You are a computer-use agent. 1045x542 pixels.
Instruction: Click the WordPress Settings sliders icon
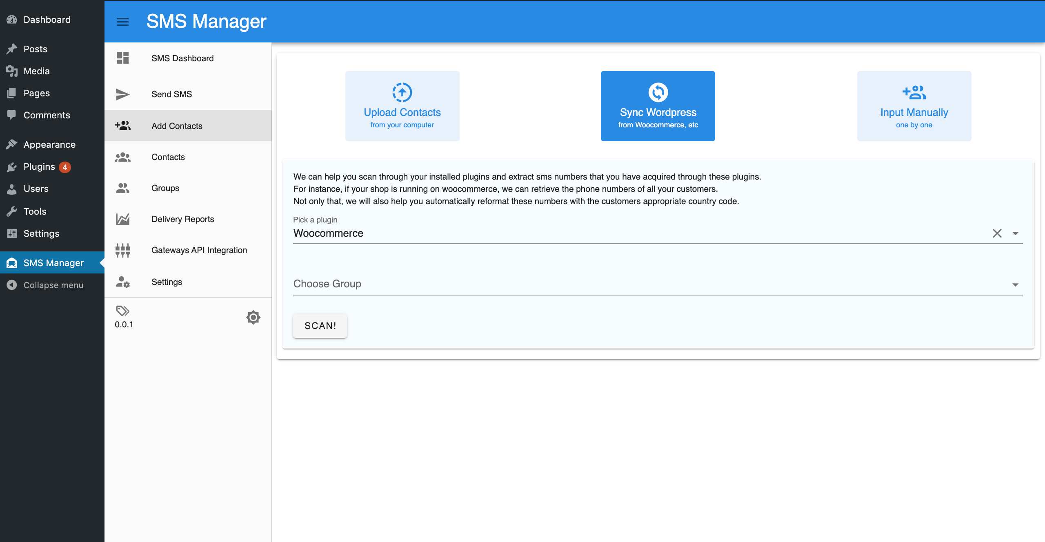(x=12, y=233)
